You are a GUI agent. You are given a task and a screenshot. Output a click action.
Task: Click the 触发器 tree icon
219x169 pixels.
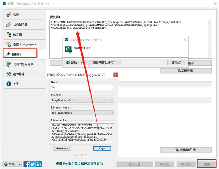(x=9, y=35)
